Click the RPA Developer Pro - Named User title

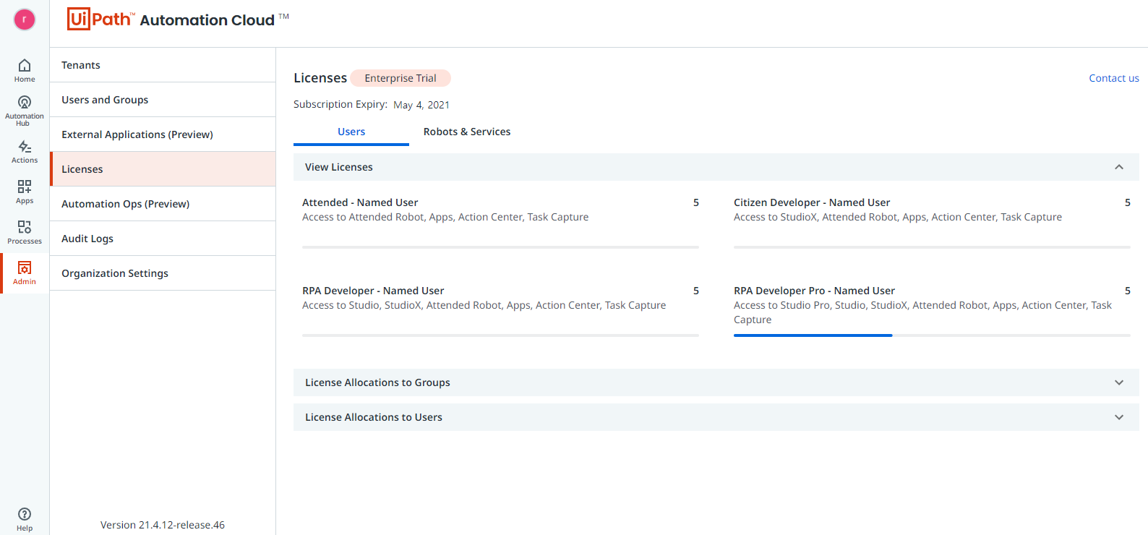click(814, 291)
